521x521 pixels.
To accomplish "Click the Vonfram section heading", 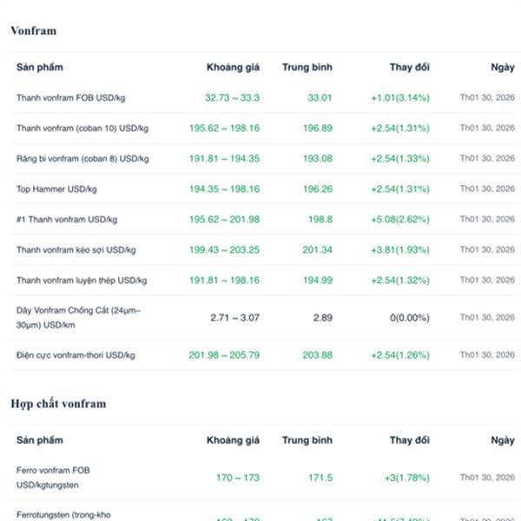I will pos(33,31).
